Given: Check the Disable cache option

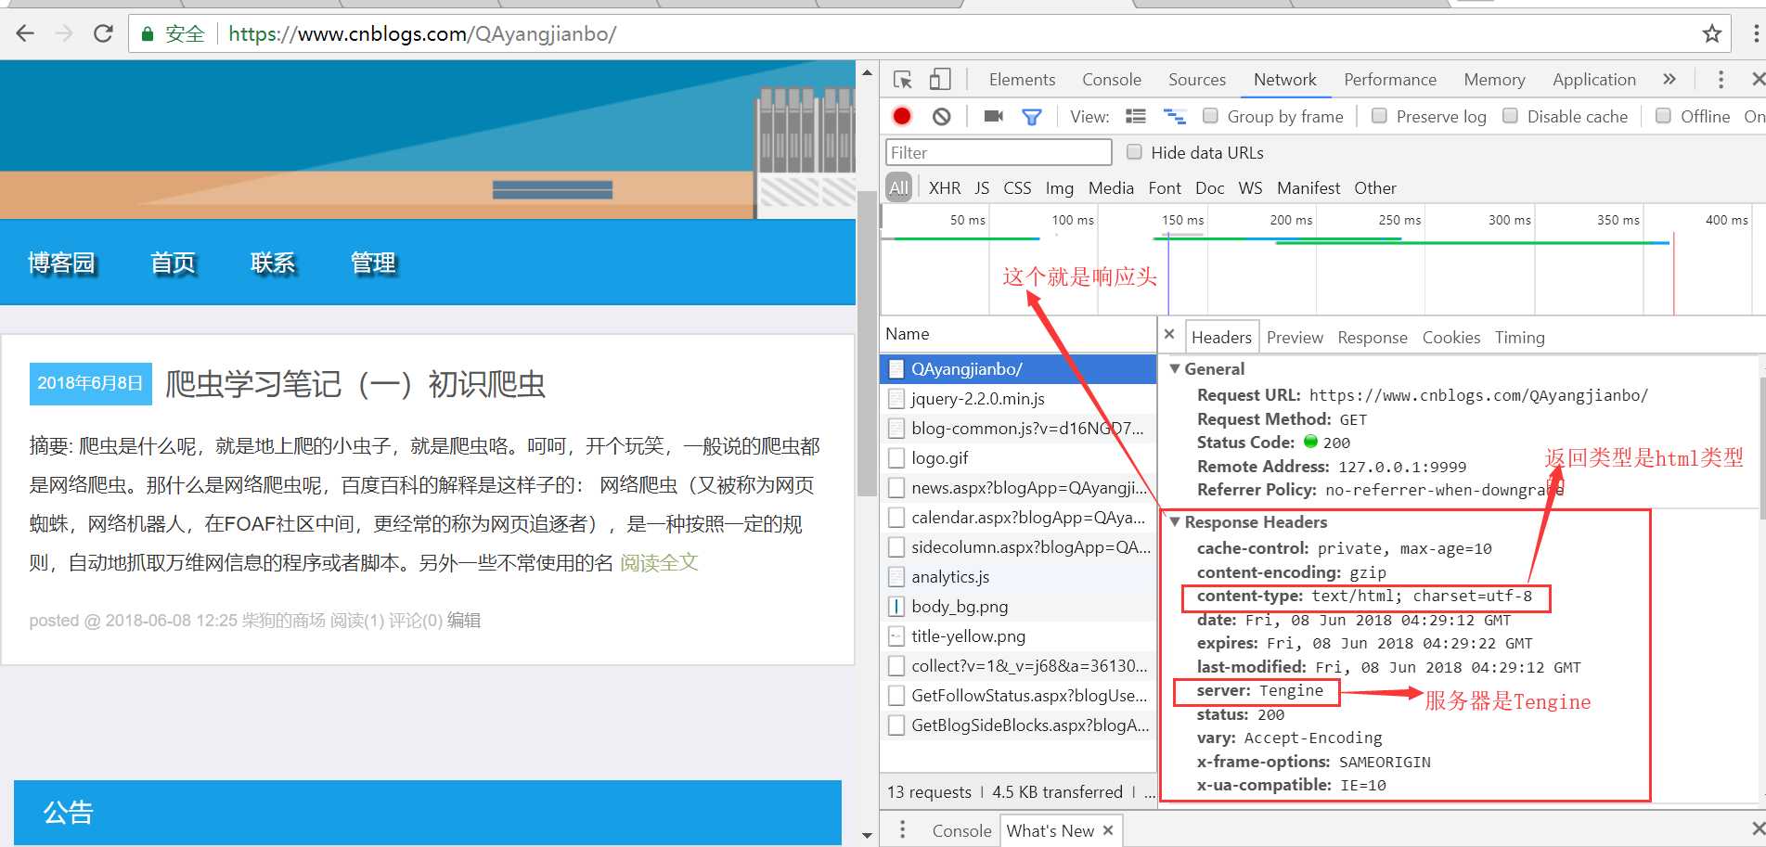Looking at the screenshot, I should (1511, 116).
